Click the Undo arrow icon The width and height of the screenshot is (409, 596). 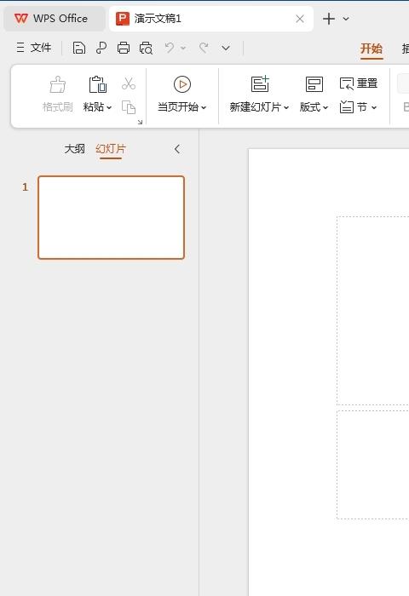170,48
